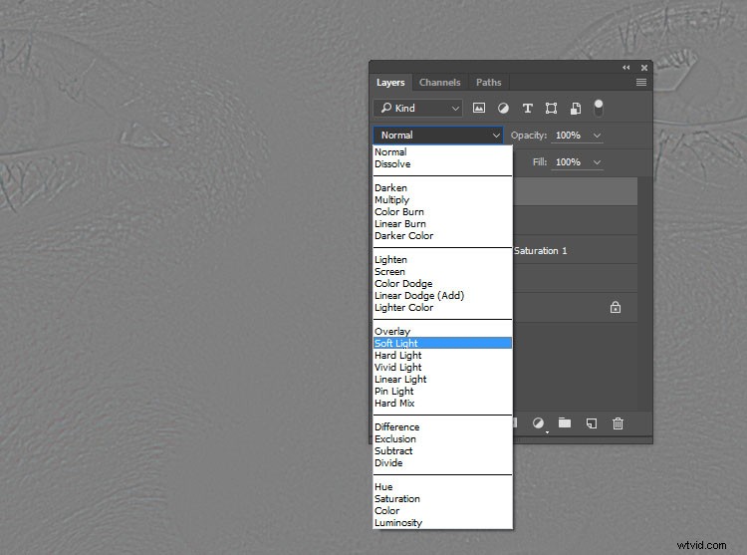This screenshot has height=555, width=747.
Task: Select Dissolve blend mode
Action: (442, 163)
